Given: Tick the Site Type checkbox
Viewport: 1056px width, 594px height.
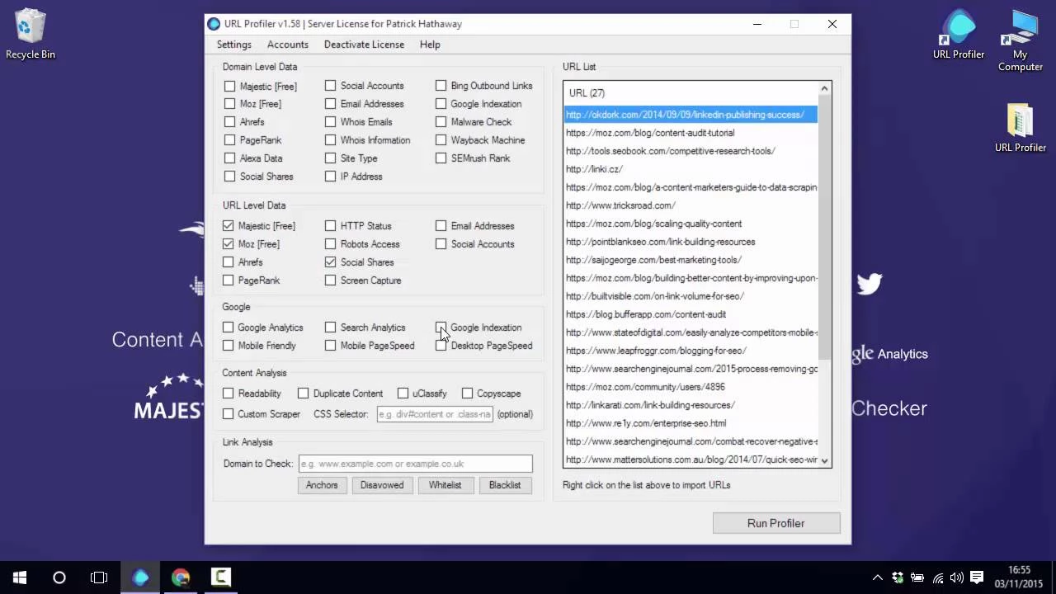Looking at the screenshot, I should (330, 158).
